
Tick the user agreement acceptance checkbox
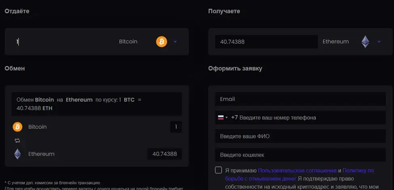(x=218, y=170)
